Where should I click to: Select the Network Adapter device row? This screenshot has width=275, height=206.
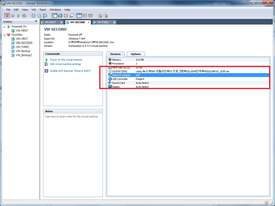click(188, 75)
